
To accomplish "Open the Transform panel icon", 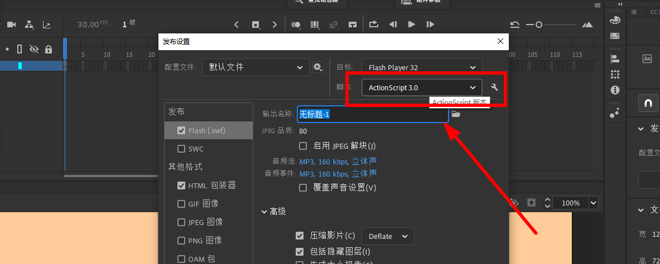I will coord(615,75).
